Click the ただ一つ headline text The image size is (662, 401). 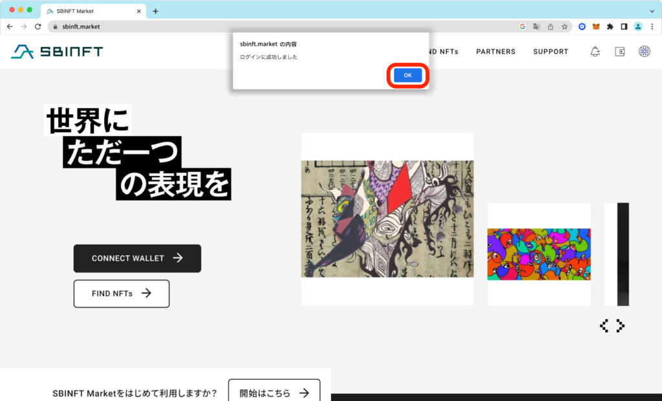pos(122,152)
